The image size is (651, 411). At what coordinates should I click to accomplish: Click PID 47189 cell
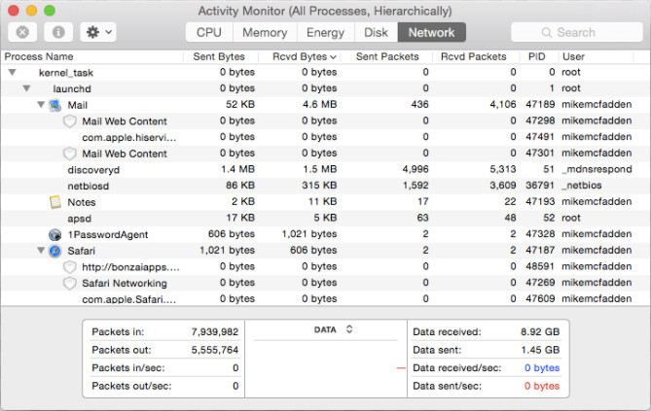[540, 105]
